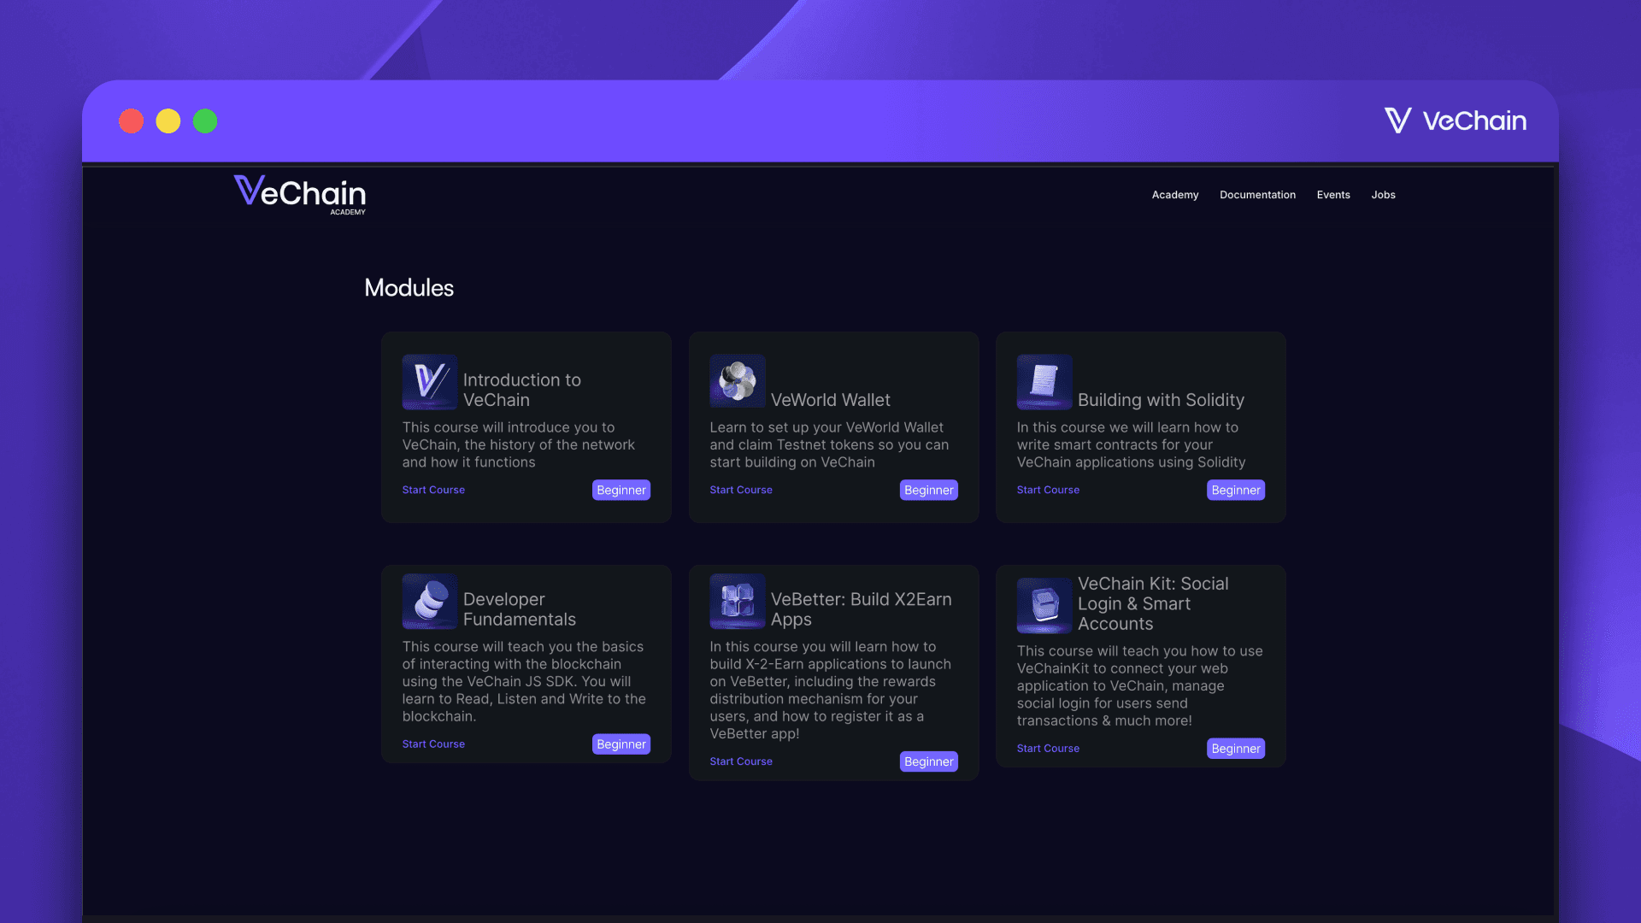Click the VeChain logo in the purple header
1641x923 pixels.
(x=1456, y=121)
